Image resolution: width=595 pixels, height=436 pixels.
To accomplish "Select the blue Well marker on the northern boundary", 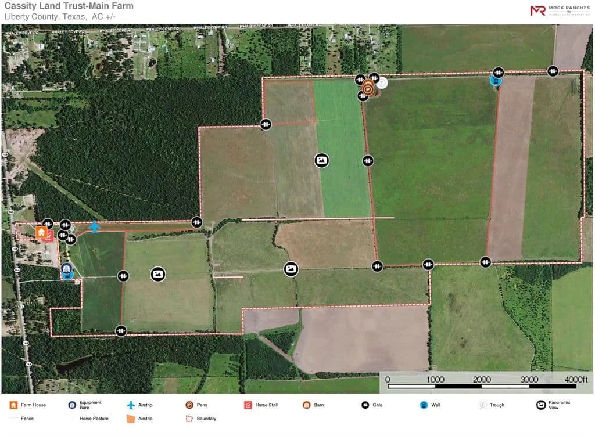I will (495, 81).
